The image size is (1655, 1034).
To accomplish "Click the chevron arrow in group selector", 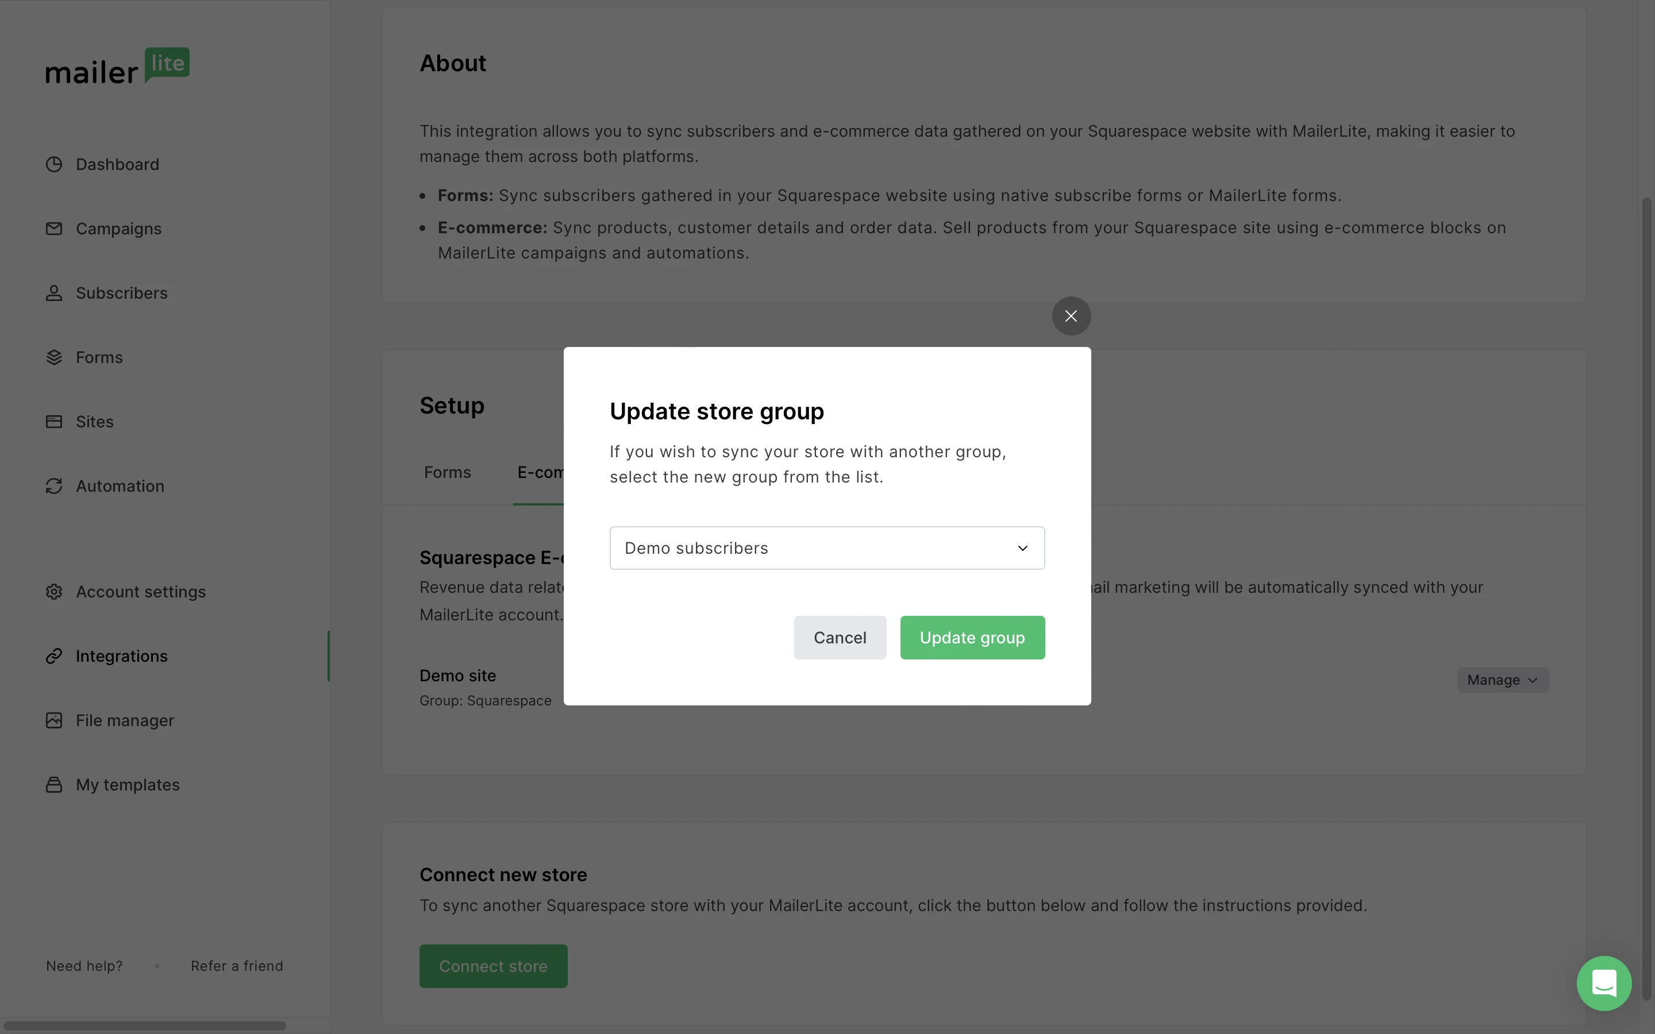I will 1022,549.
